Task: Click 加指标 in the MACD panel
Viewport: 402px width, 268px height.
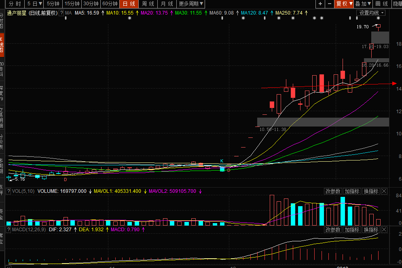Action: tap(352, 230)
